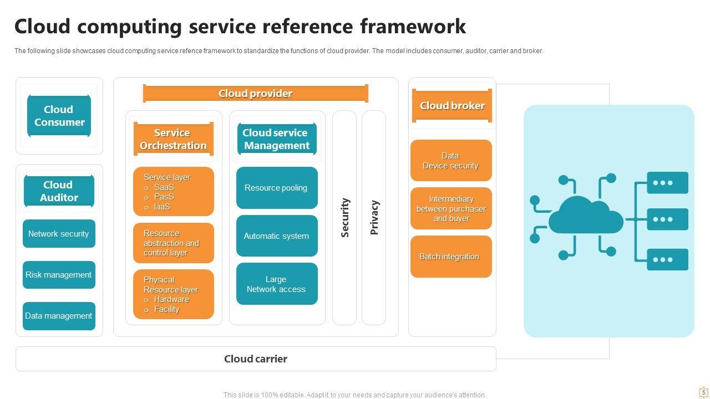Click the Data management box
This screenshot has width=710, height=399.
(x=59, y=316)
